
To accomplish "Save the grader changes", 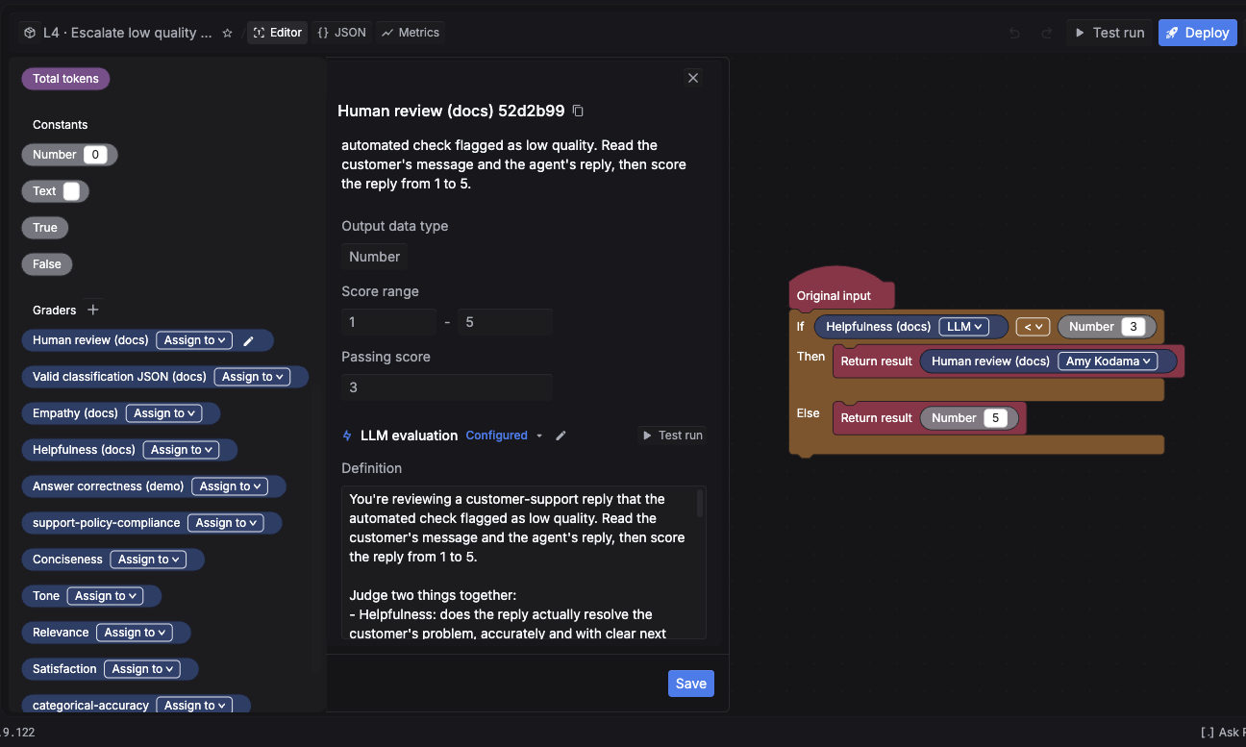I will pyautogui.click(x=691, y=684).
